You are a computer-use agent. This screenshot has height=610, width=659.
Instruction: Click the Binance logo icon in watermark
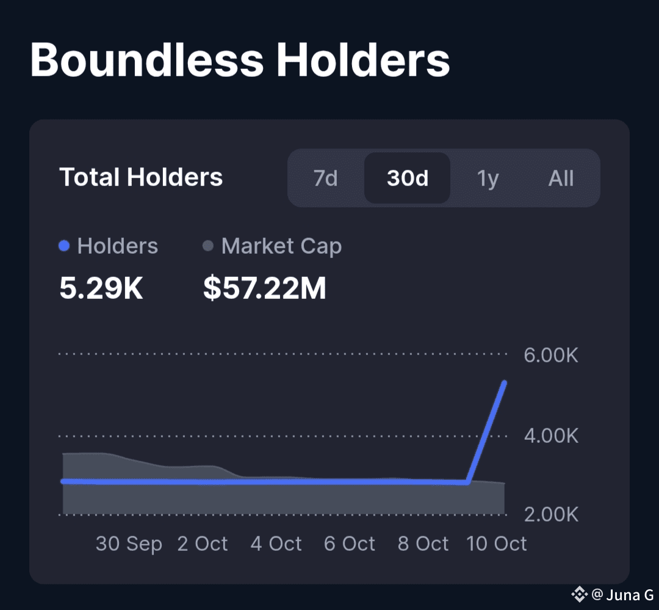[x=579, y=594]
